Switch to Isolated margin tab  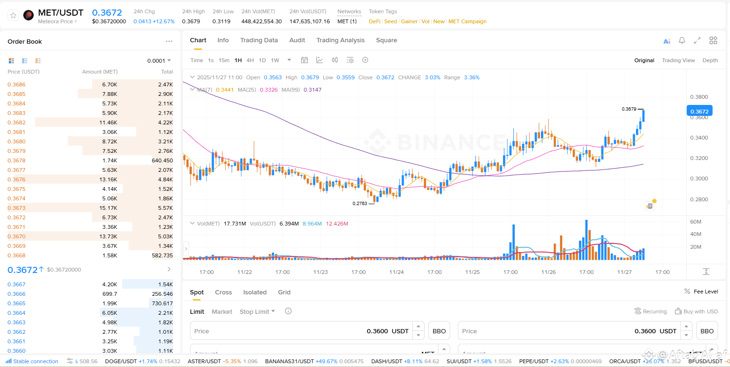[255, 292]
